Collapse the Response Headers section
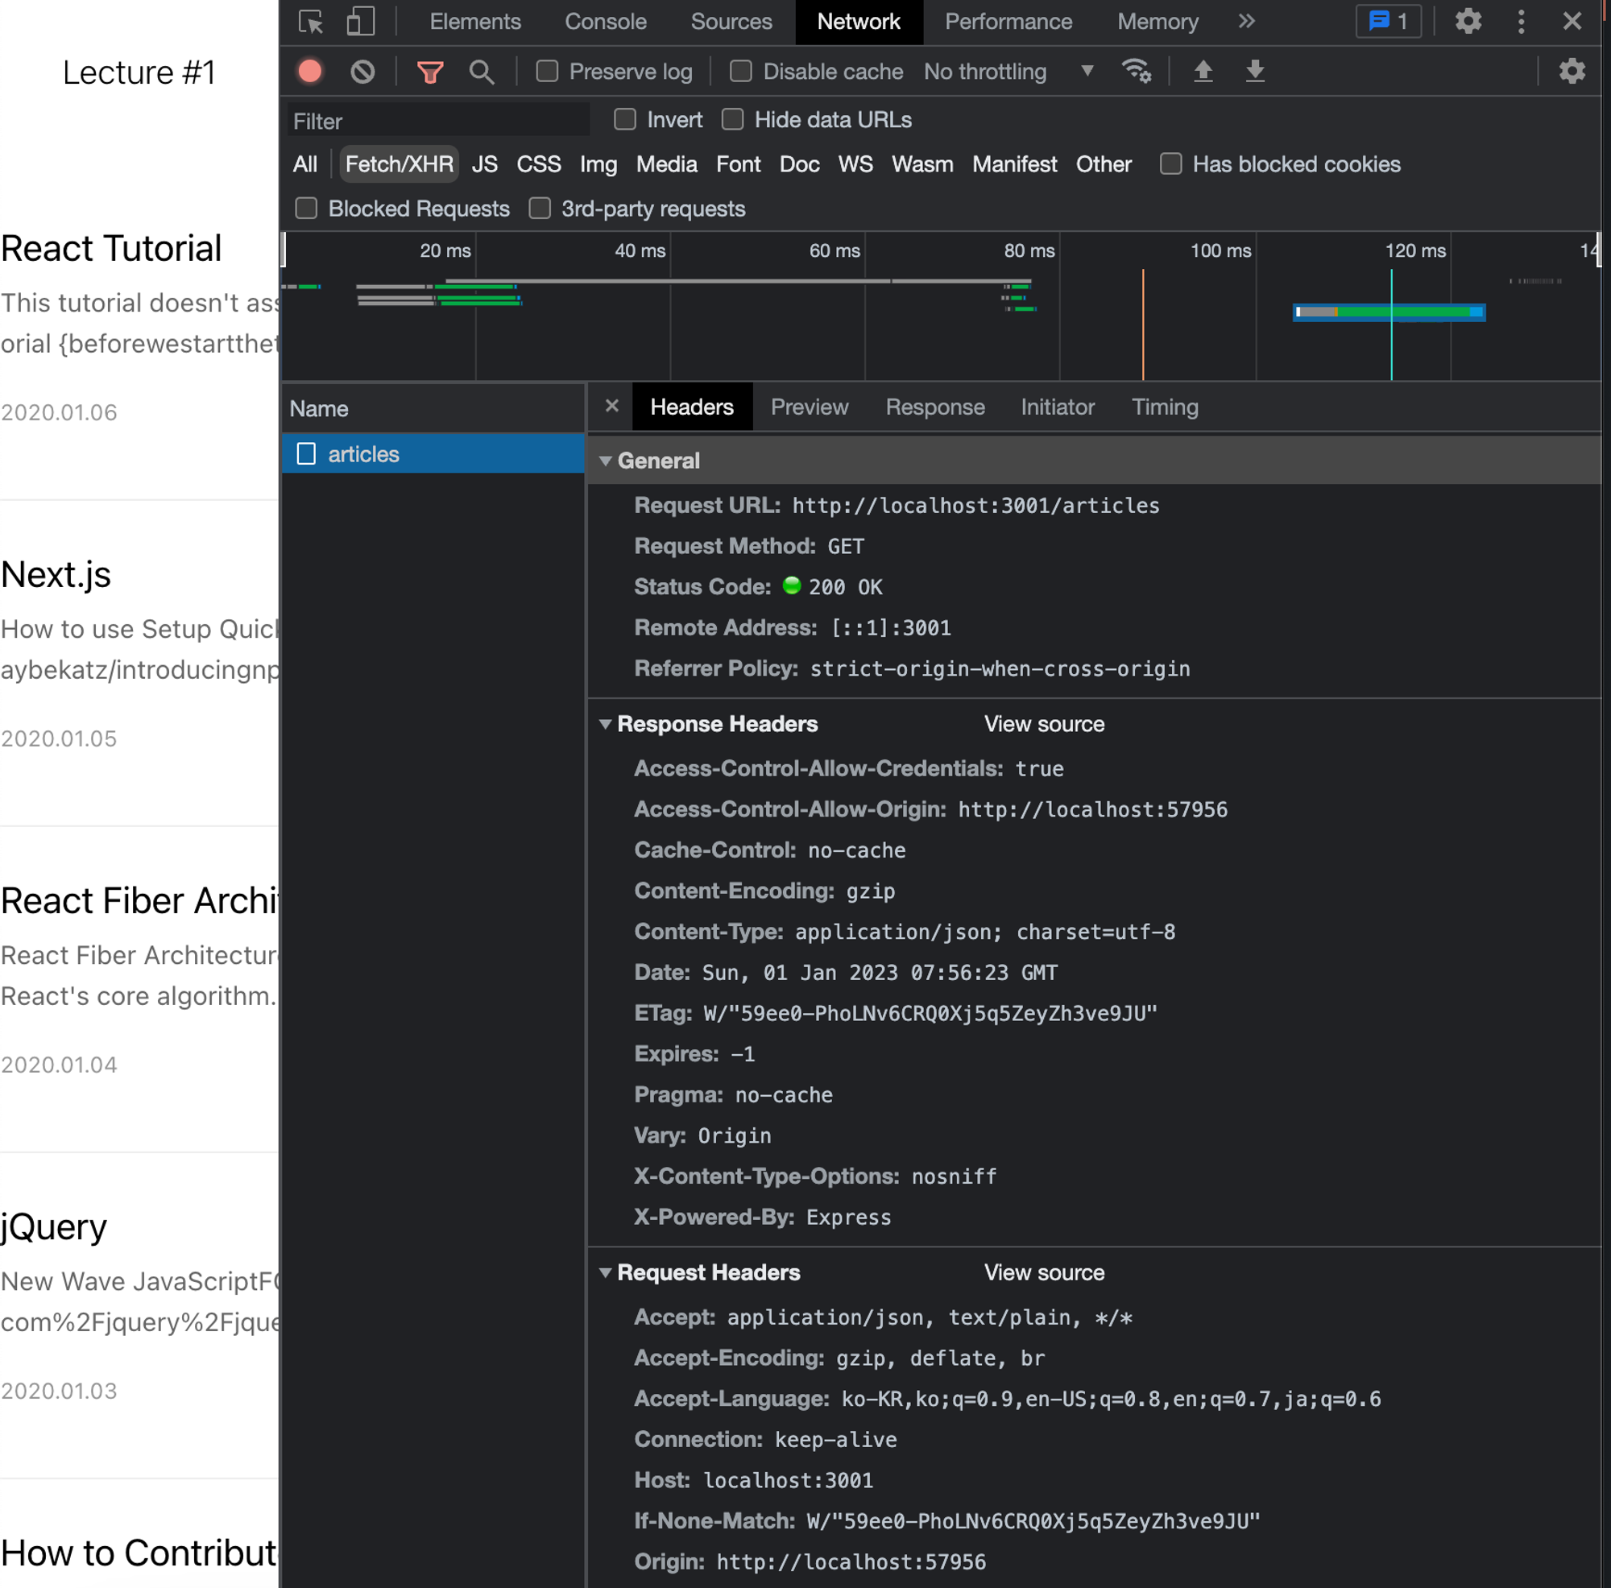Viewport: 1611px width, 1588px height. (606, 725)
